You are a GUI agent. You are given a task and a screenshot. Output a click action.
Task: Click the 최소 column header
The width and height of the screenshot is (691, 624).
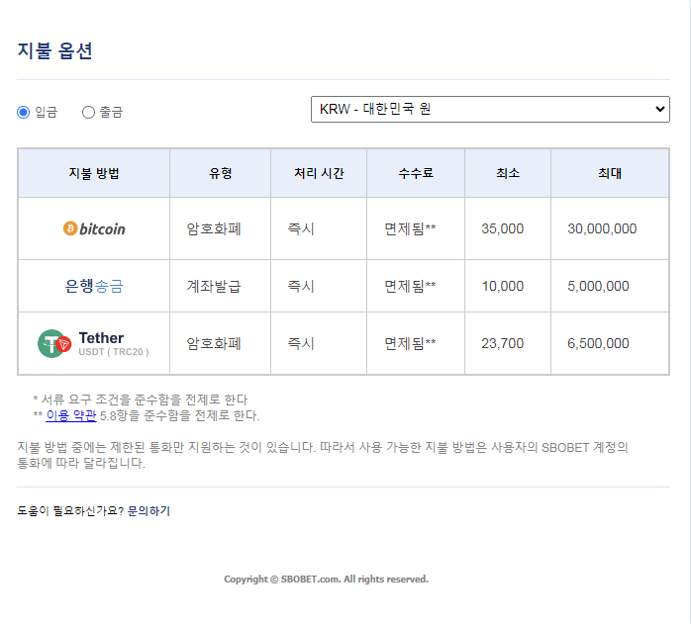point(508,173)
